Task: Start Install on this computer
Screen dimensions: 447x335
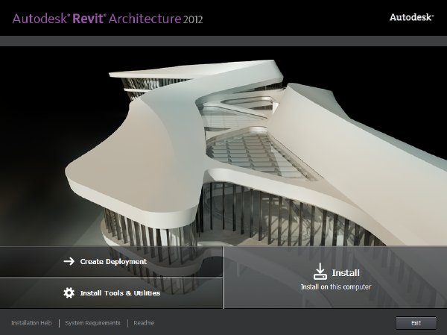Action: [335, 278]
